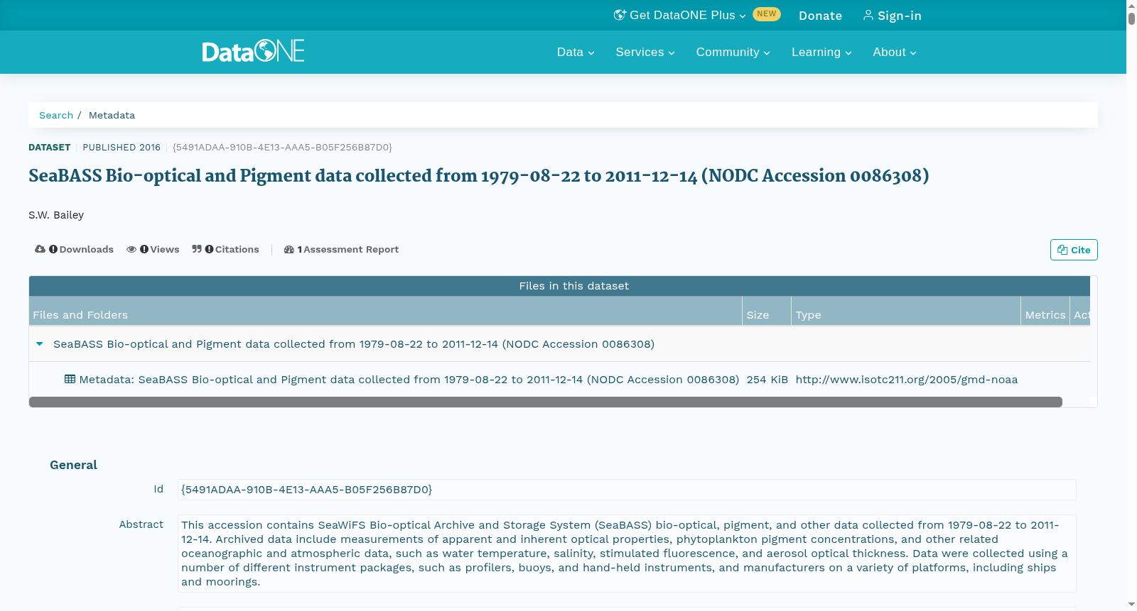This screenshot has height=611, width=1137.
Task: Click the General section heading
Action: (73, 465)
